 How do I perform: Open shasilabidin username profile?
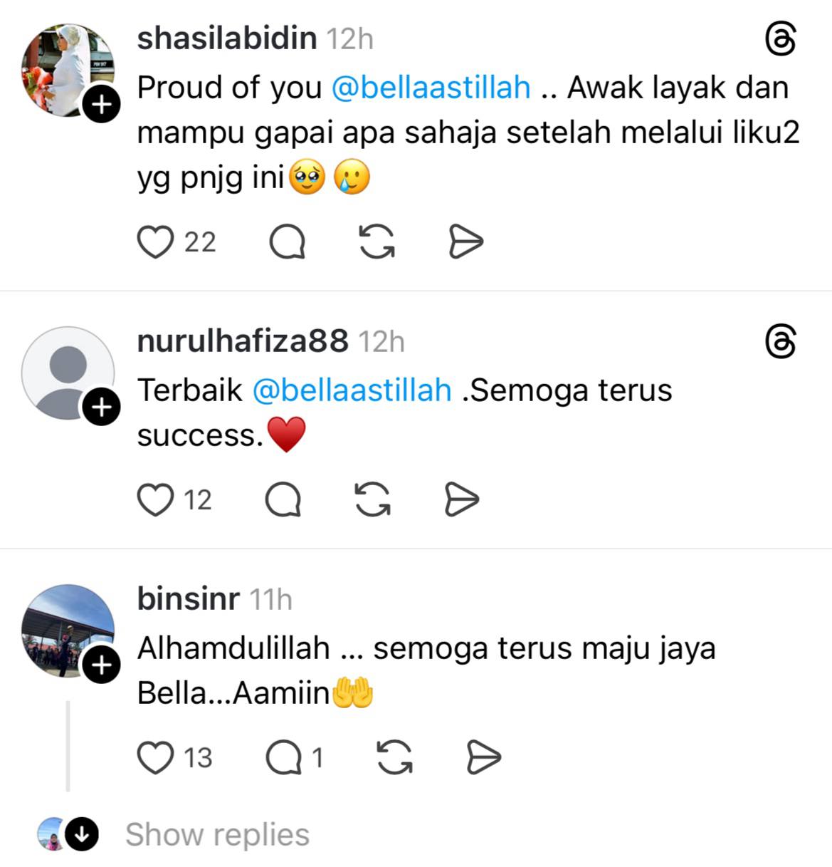pos(227,38)
